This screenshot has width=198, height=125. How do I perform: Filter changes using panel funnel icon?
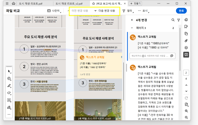tap(178, 20)
